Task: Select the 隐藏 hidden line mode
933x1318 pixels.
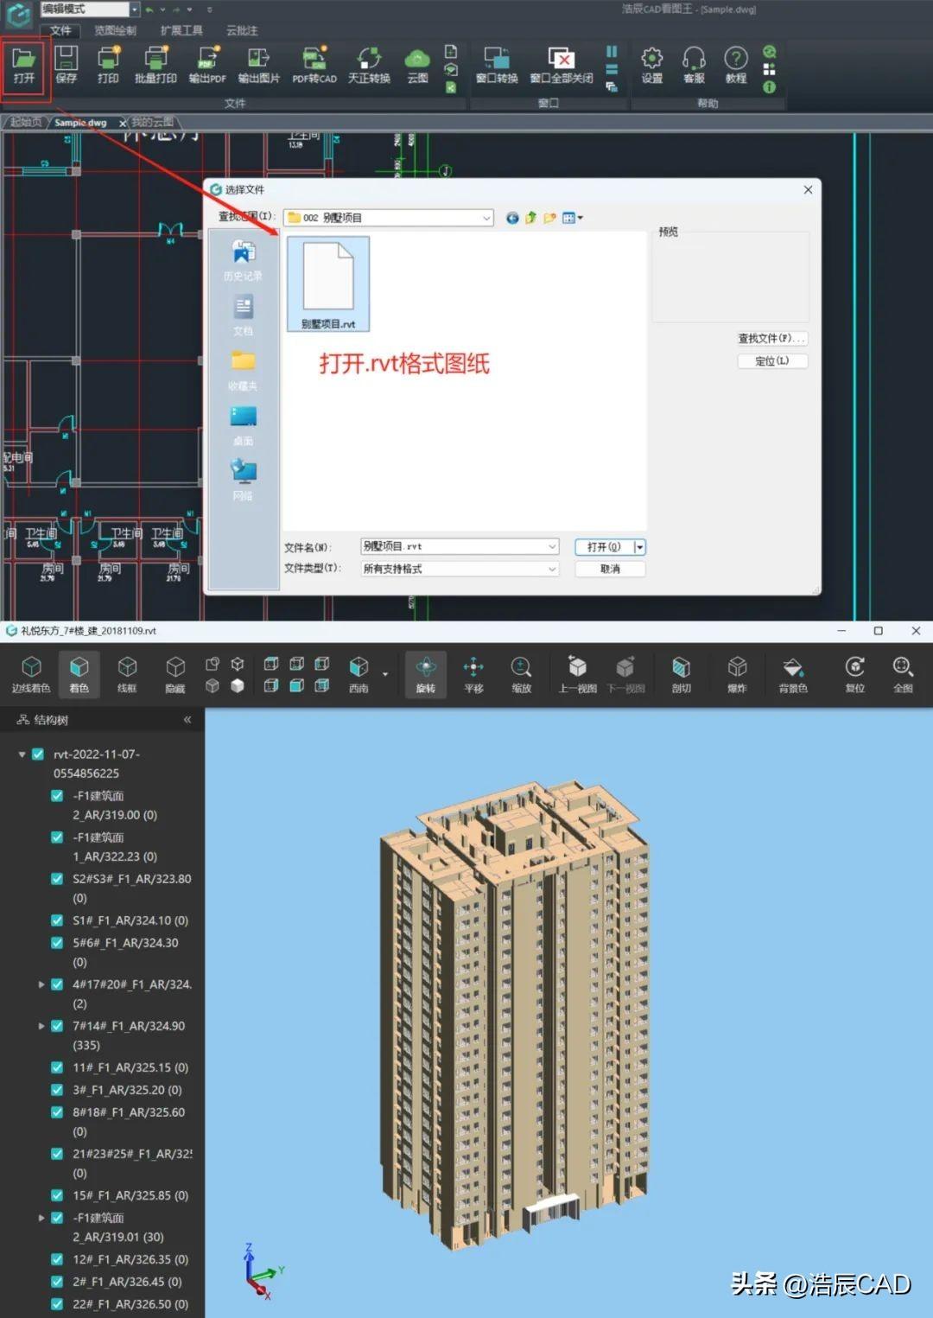Action: [x=175, y=674]
